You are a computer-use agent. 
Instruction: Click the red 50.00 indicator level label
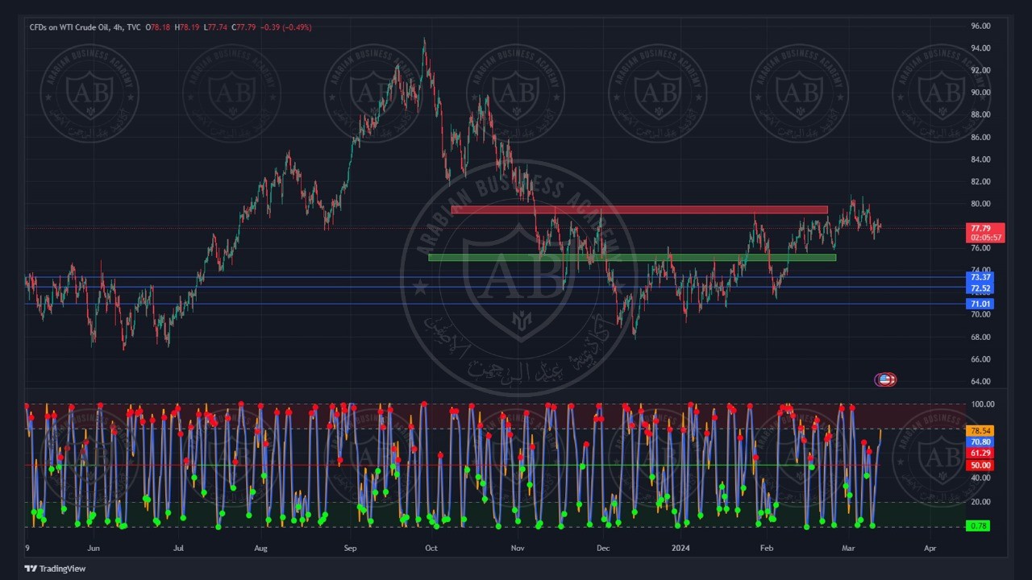[980, 466]
